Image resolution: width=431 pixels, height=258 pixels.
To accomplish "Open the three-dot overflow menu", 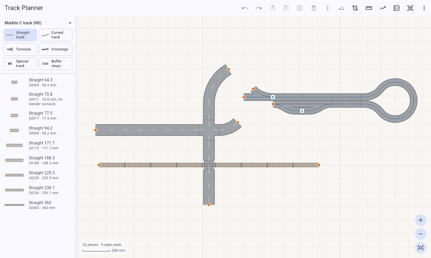I will pos(424,8).
